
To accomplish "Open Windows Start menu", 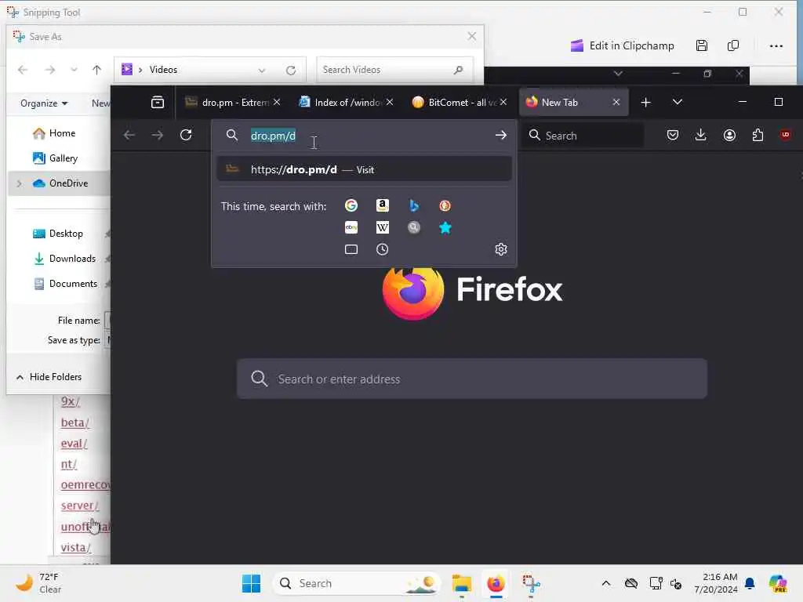I will point(251,583).
